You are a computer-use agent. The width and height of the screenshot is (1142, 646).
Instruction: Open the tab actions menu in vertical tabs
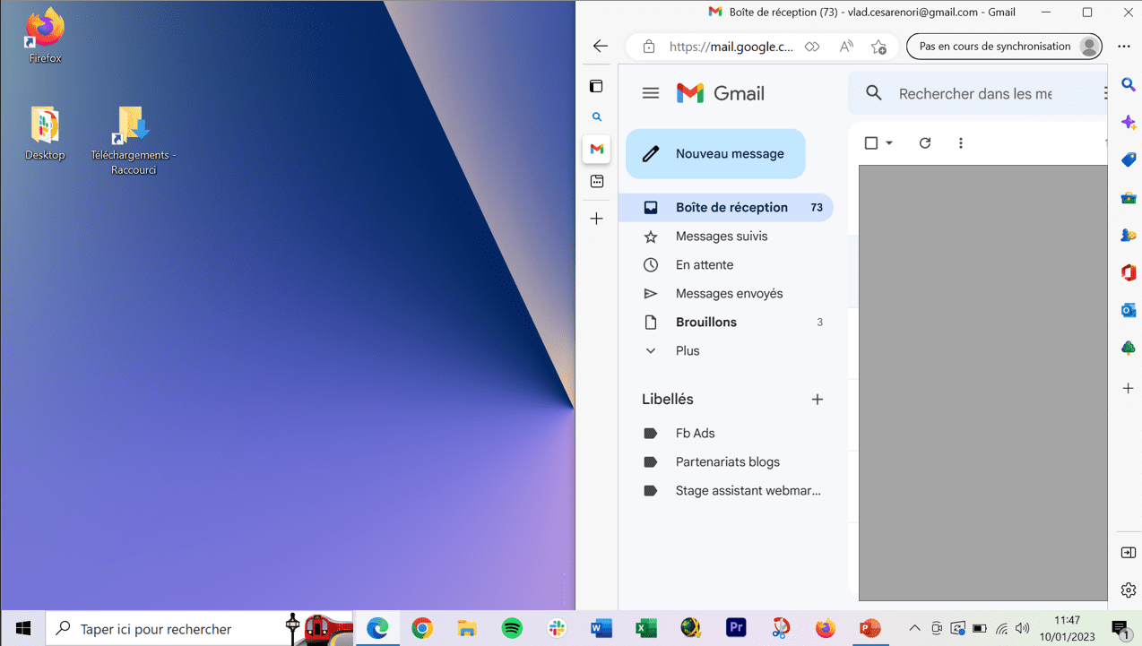point(596,86)
